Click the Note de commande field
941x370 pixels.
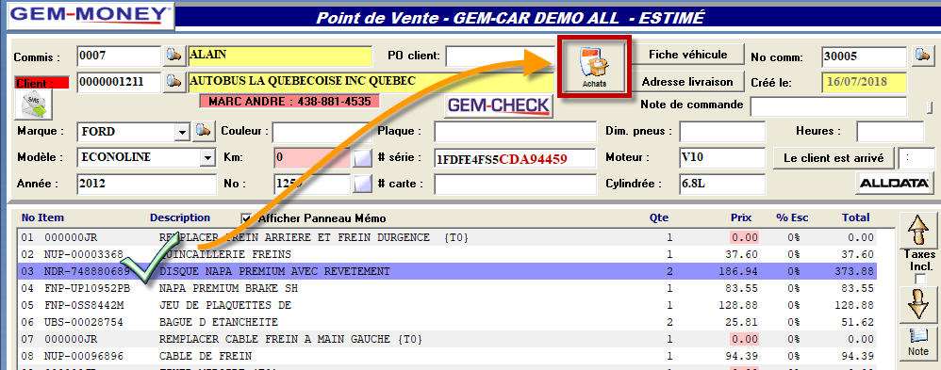click(829, 106)
